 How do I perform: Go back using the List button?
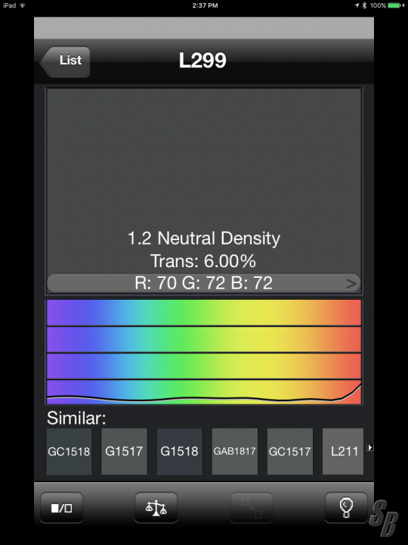(65, 61)
